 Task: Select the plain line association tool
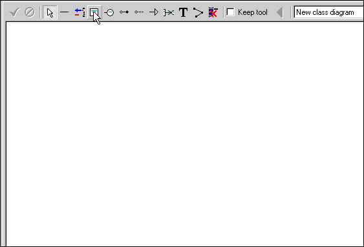[x=65, y=12]
